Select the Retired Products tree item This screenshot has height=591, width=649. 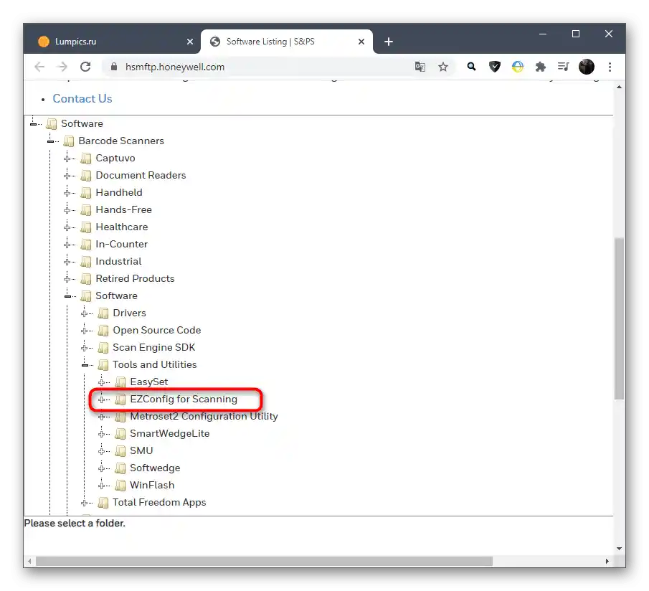click(135, 278)
